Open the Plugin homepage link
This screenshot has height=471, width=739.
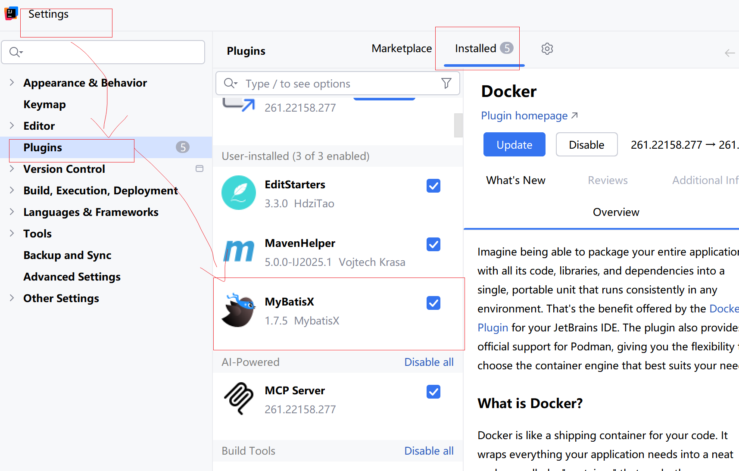[x=529, y=115]
